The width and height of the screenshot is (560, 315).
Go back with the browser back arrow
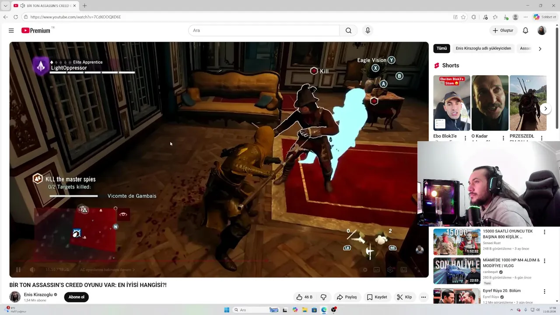[6, 17]
